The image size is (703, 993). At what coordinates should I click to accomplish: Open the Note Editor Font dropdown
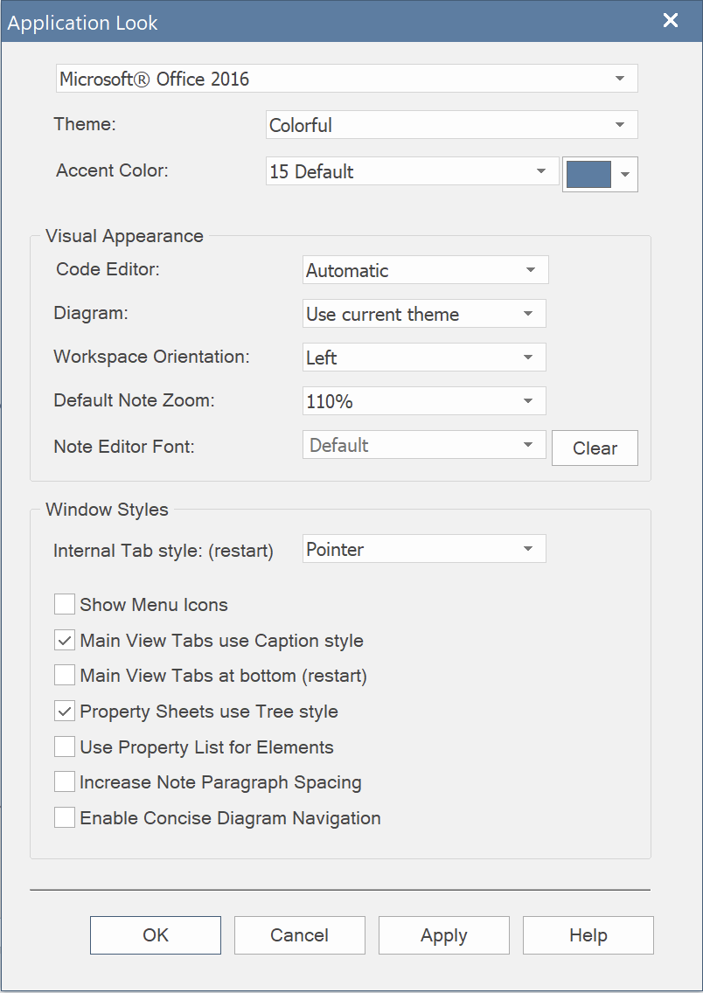(x=424, y=445)
